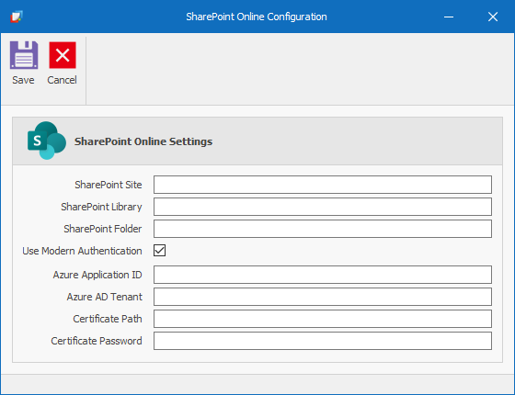Click the application icon in title bar
Image resolution: width=515 pixels, height=395 pixels.
click(17, 17)
